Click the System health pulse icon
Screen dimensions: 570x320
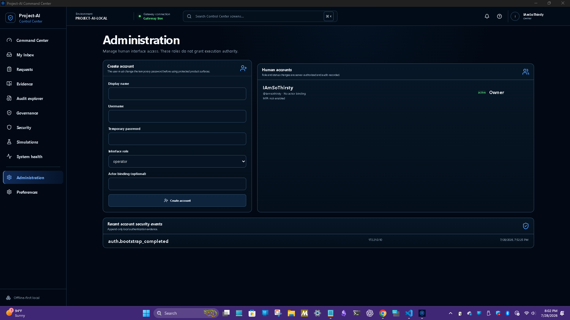tap(9, 156)
